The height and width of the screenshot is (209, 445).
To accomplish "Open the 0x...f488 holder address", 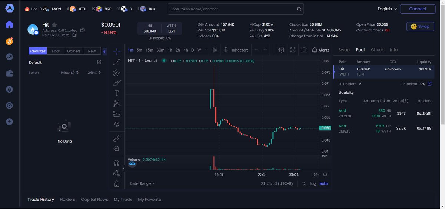I will point(424,129).
